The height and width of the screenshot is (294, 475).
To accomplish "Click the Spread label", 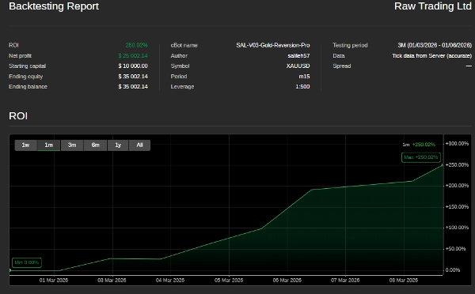I will (342, 66).
